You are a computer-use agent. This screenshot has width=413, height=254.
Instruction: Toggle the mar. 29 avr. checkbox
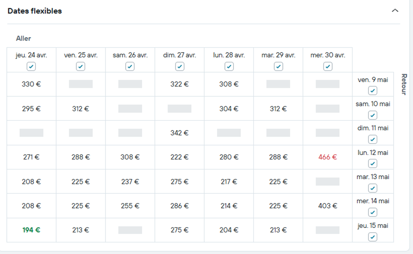tap(279, 67)
